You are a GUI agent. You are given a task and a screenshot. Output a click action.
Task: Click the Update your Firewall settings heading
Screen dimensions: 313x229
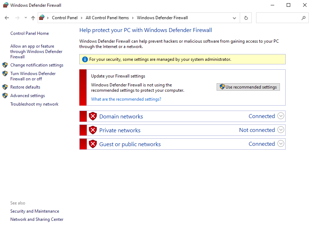(118, 76)
